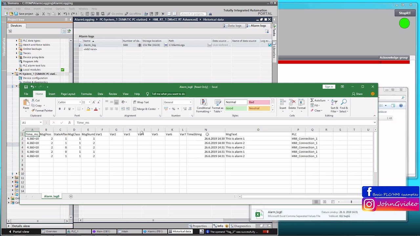This screenshot has height=236, width=420.
Task: Decrease font size in Excel
Action: (99, 102)
